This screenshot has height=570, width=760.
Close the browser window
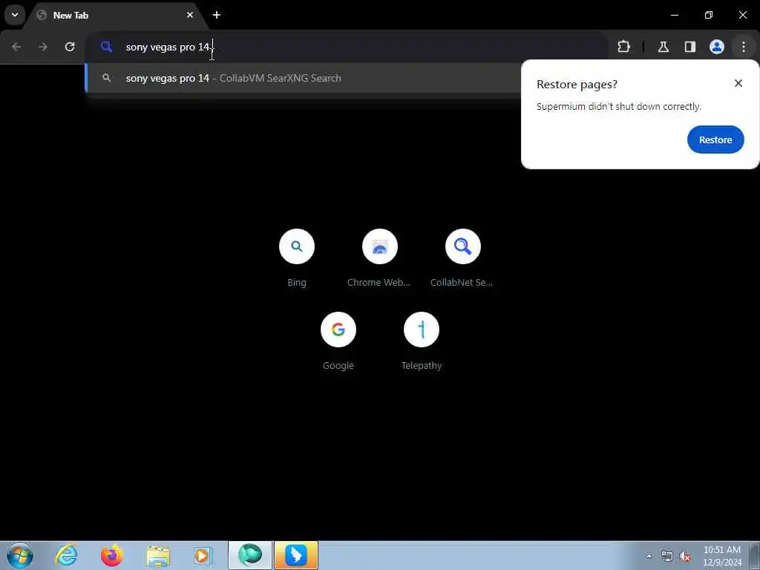click(742, 15)
